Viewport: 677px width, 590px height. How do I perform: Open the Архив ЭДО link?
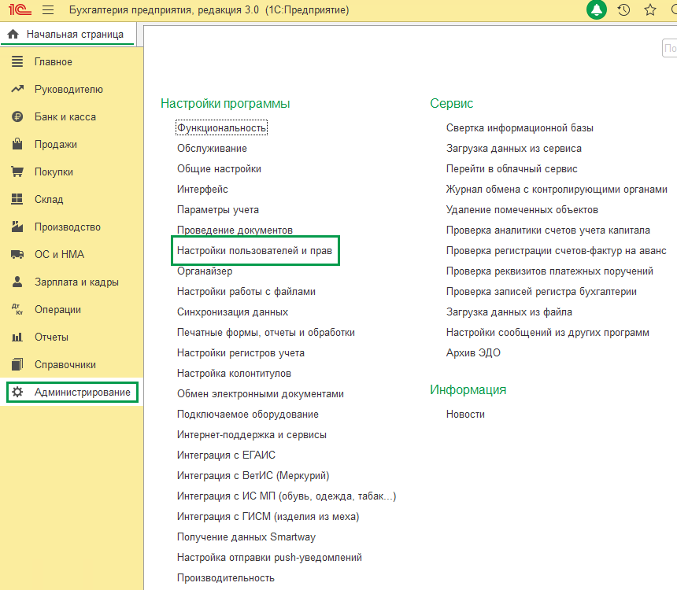tap(473, 353)
